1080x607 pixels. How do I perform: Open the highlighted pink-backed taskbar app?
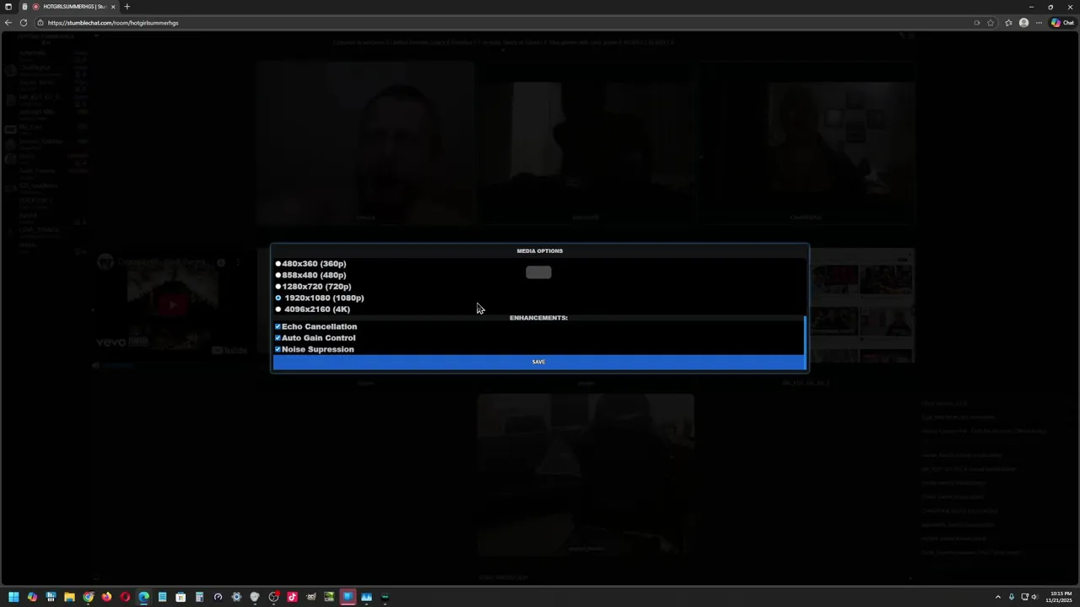(x=348, y=597)
